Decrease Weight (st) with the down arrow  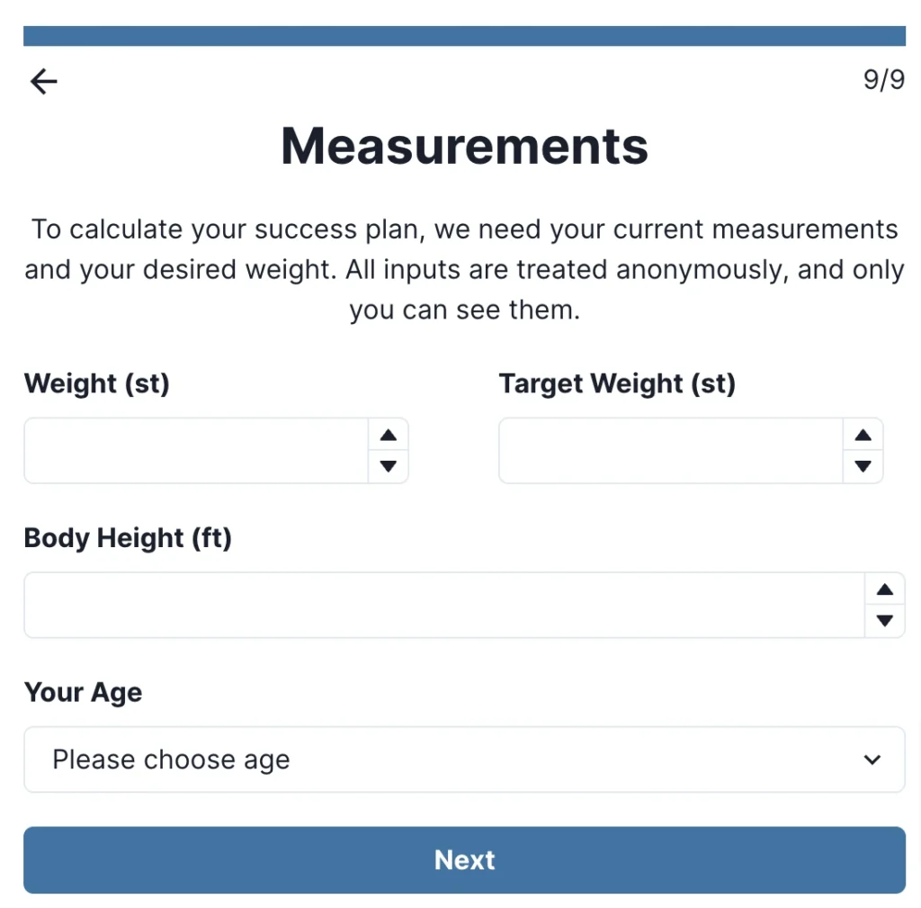pyautogui.click(x=389, y=466)
